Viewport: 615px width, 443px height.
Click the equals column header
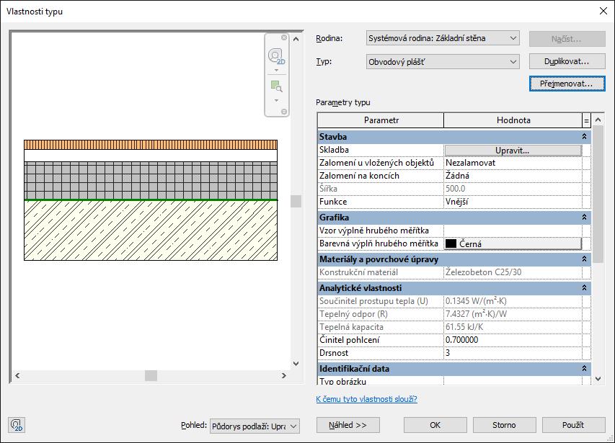[x=586, y=120]
